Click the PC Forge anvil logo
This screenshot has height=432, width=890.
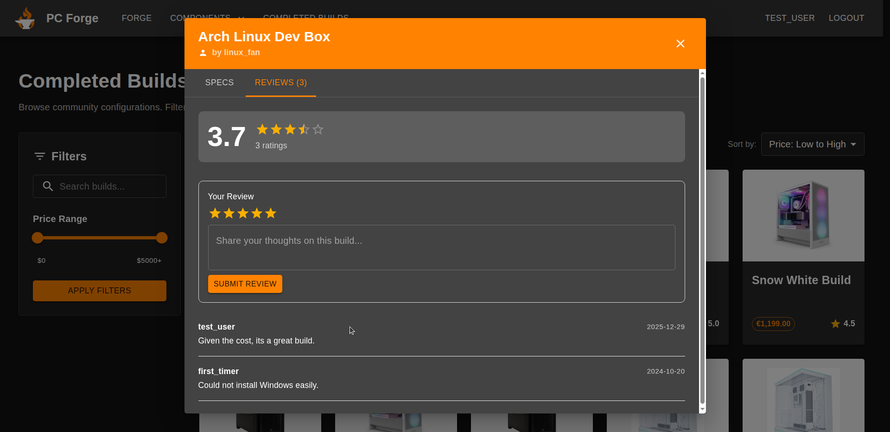(25, 19)
